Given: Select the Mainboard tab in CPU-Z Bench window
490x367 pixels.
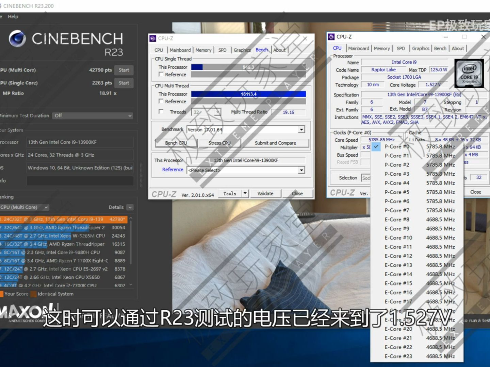Looking at the screenshot, I should pos(180,50).
